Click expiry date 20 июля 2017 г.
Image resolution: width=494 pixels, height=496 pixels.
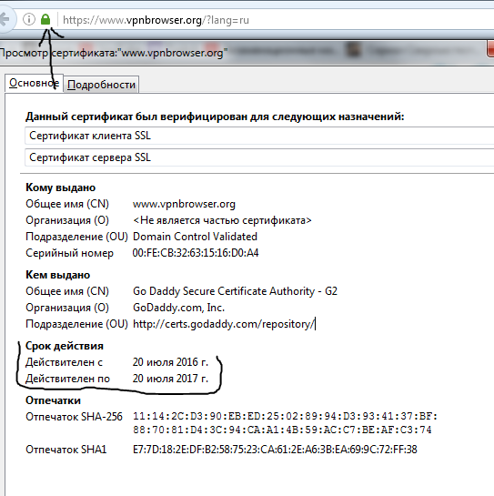(x=170, y=379)
